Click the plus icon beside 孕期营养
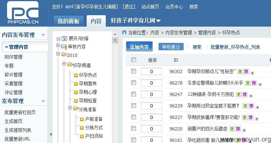This screenshot has width=271, height=143. coord(76,84)
